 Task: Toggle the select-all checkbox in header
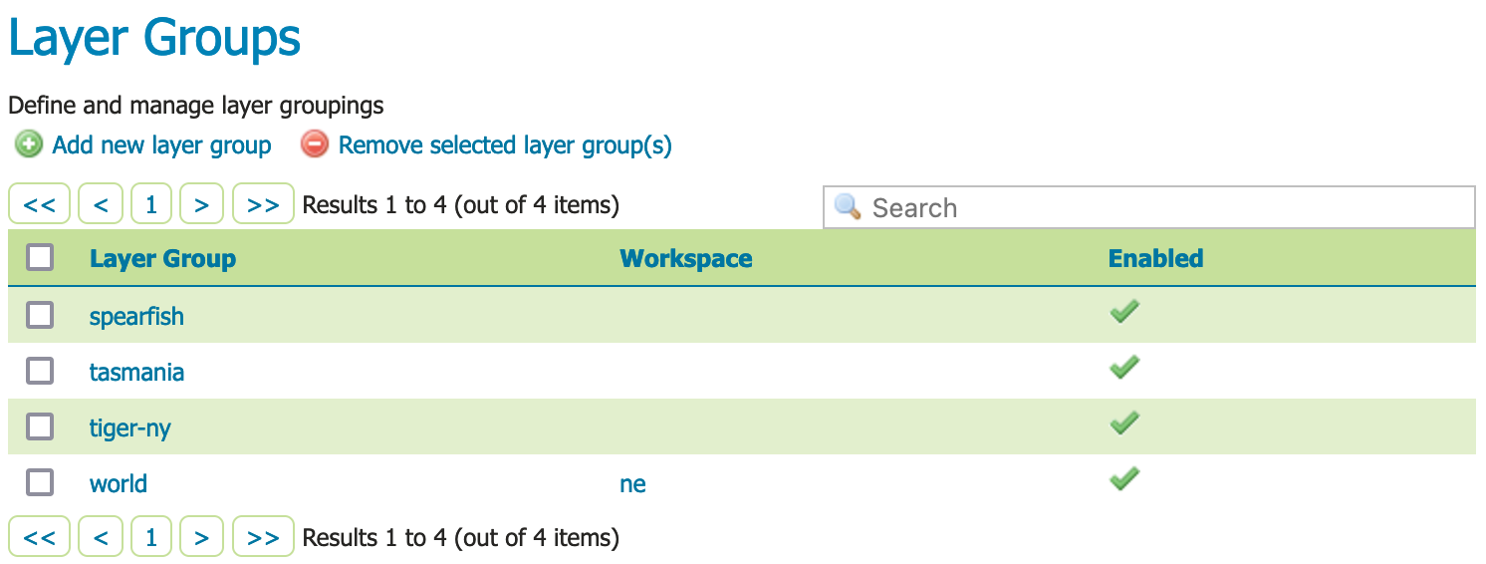click(40, 258)
